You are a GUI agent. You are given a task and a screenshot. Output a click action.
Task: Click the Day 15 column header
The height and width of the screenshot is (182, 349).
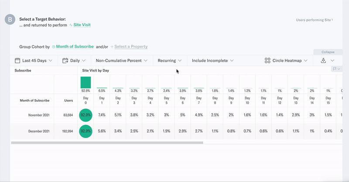coord(328,101)
